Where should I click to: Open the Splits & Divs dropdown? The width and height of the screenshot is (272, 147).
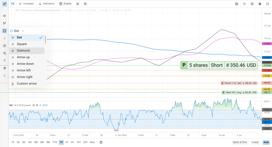pos(240,142)
